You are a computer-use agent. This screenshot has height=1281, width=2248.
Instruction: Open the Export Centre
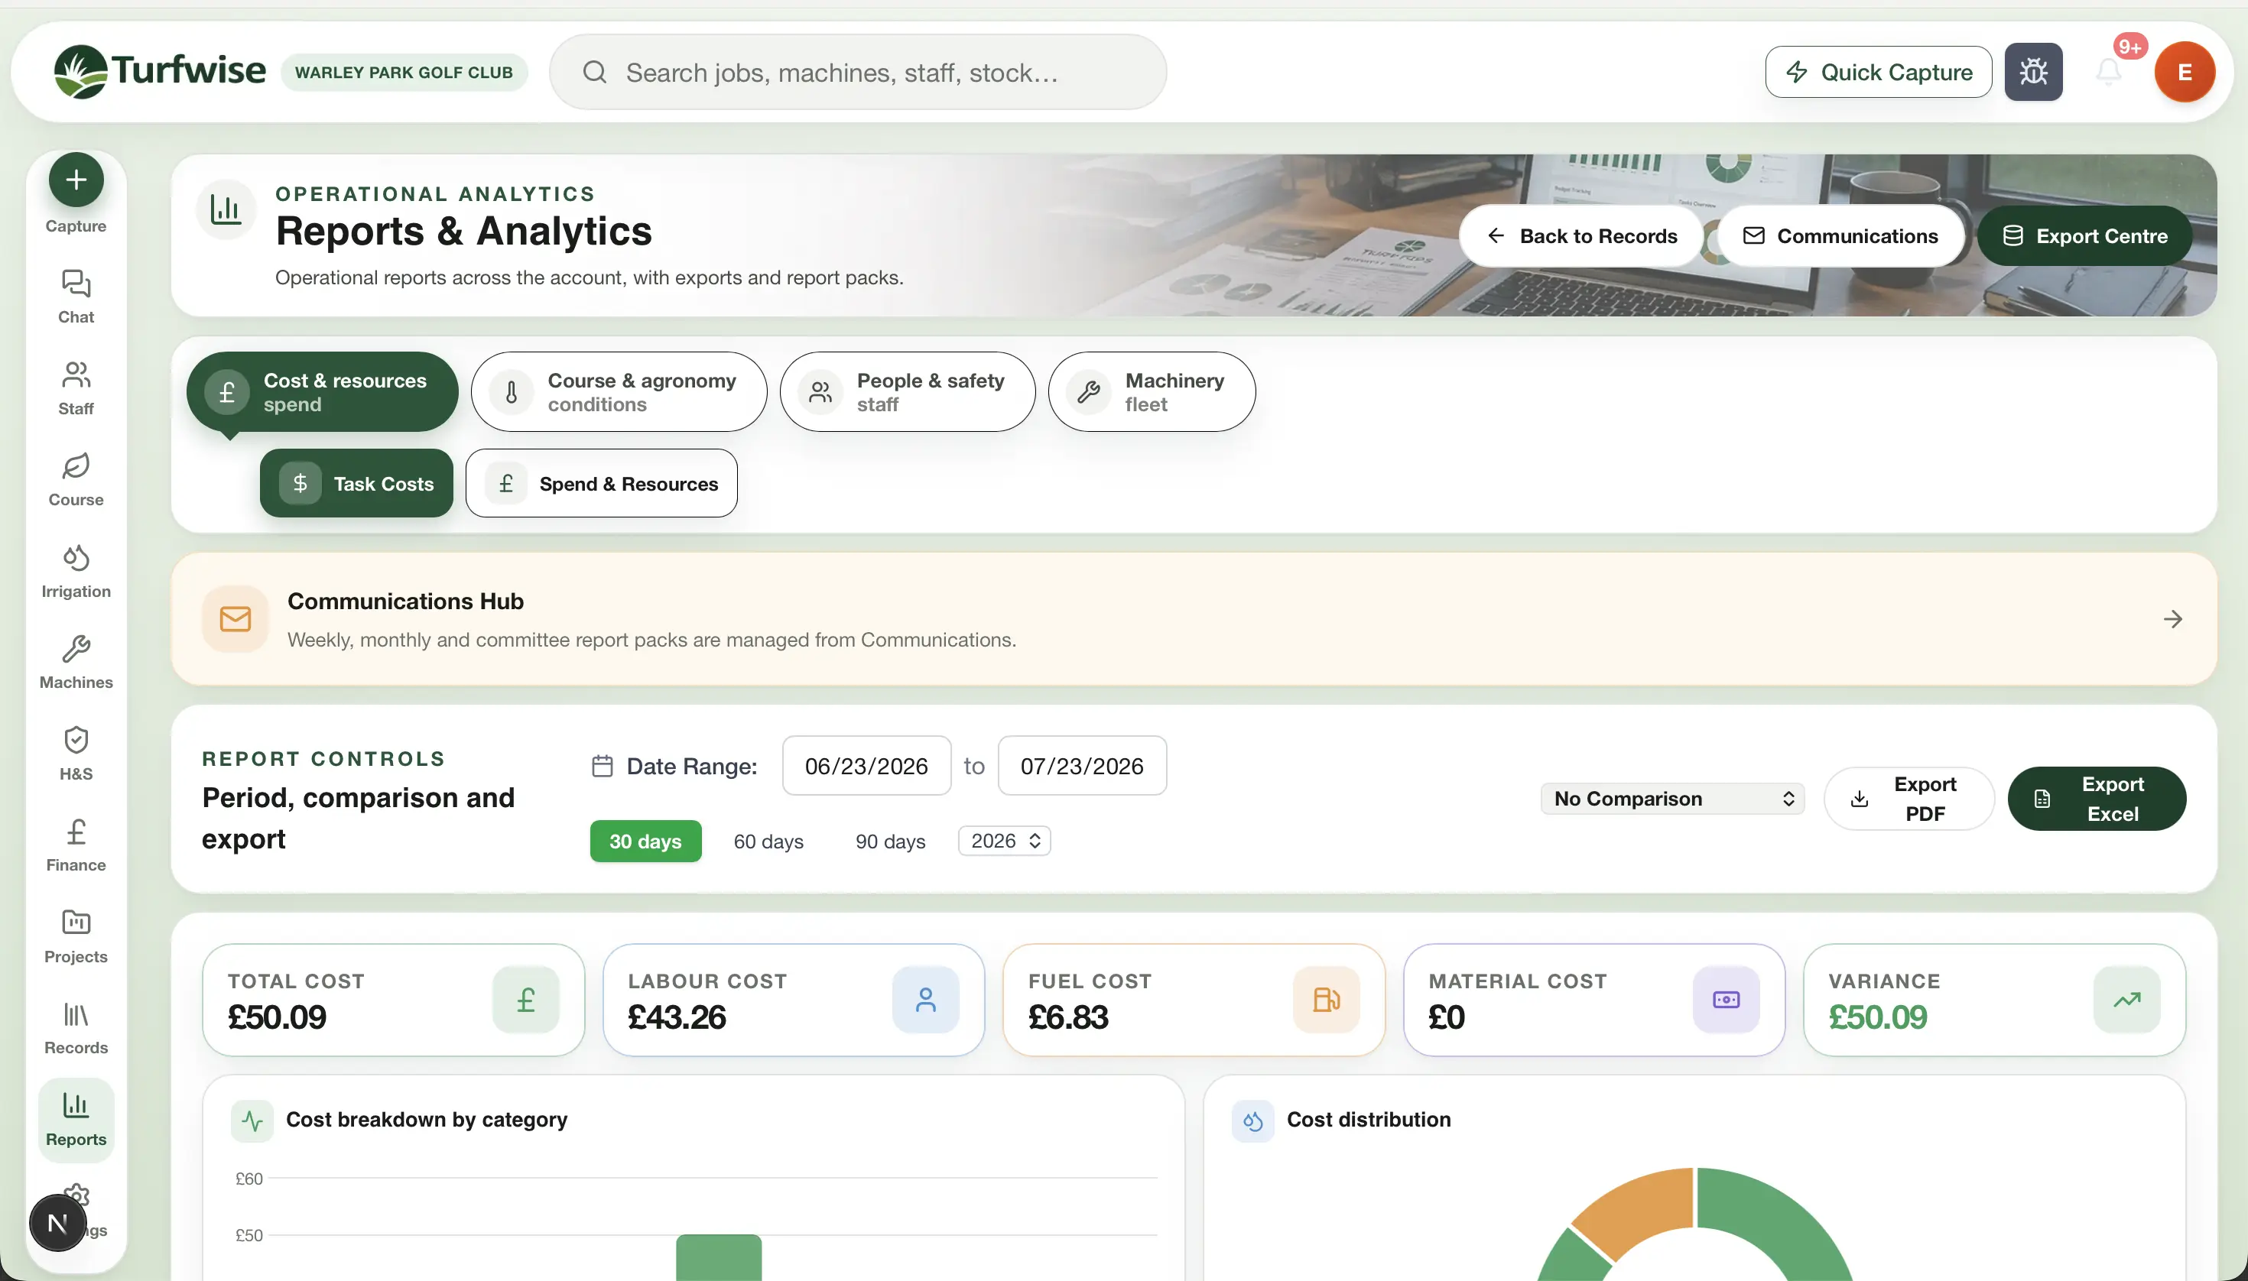tap(2084, 235)
